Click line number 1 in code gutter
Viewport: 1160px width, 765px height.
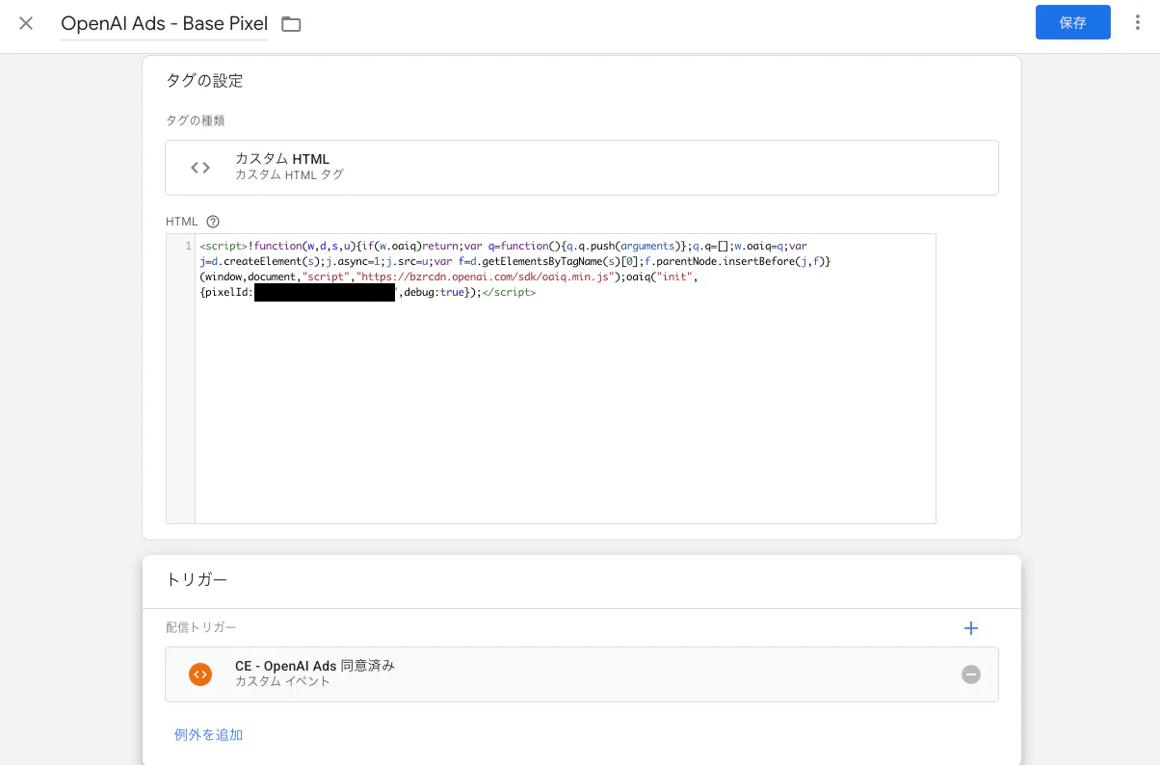coord(188,247)
